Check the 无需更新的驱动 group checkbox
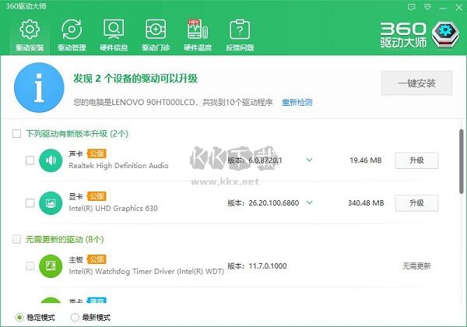The image size is (467, 327). [16, 239]
